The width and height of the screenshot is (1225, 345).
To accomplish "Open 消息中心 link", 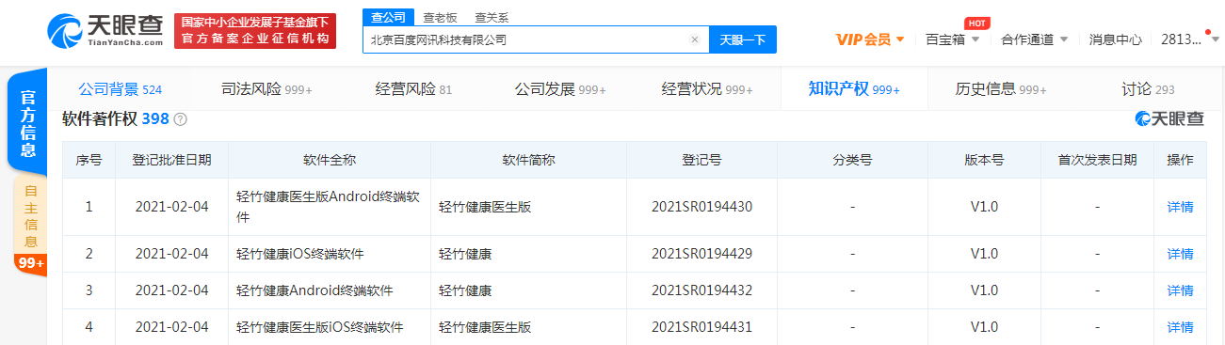I will tap(1116, 39).
